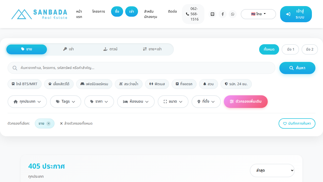Image resolution: width=323 pixels, height=182 pixels.
Task: Open the ล่าสุด sort order dropdown
Action: pos(272,171)
